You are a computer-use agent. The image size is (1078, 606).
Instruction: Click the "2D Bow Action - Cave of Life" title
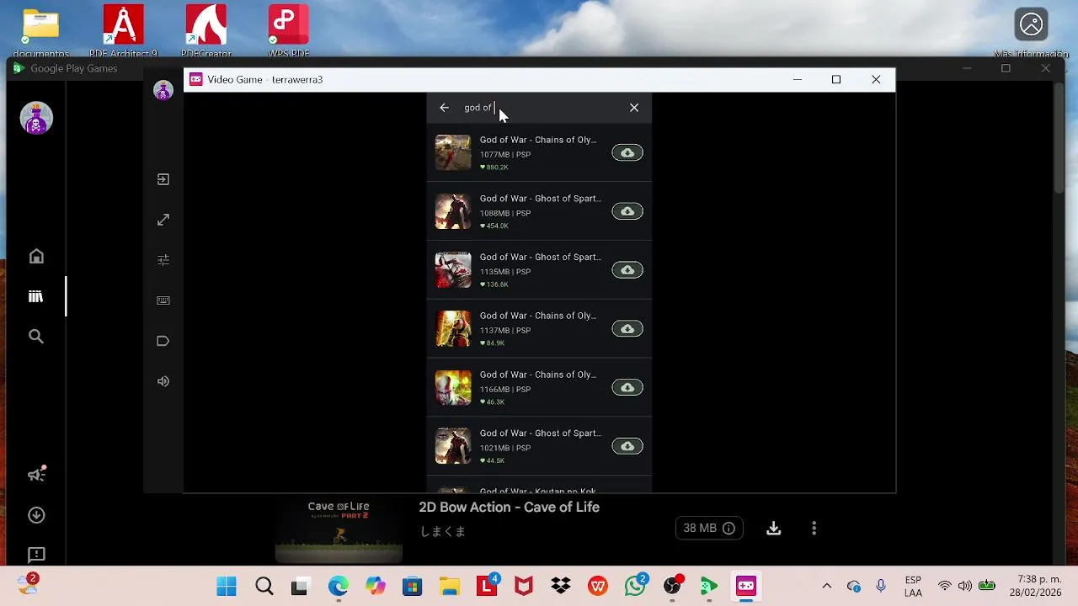coord(510,508)
